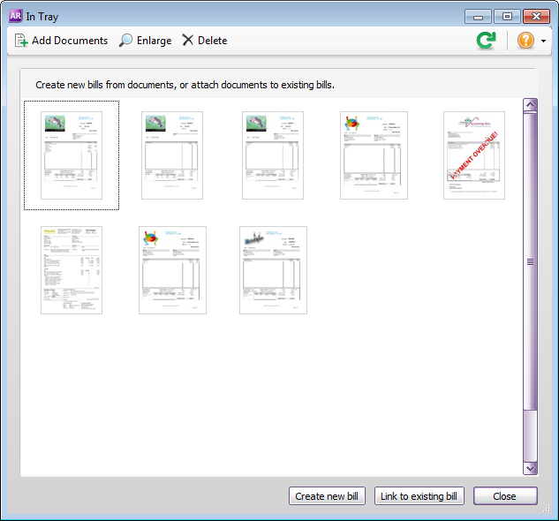Screen dimensions: 559x521
Task: Select the Payment Overdue document thumbnail
Action: click(474, 155)
